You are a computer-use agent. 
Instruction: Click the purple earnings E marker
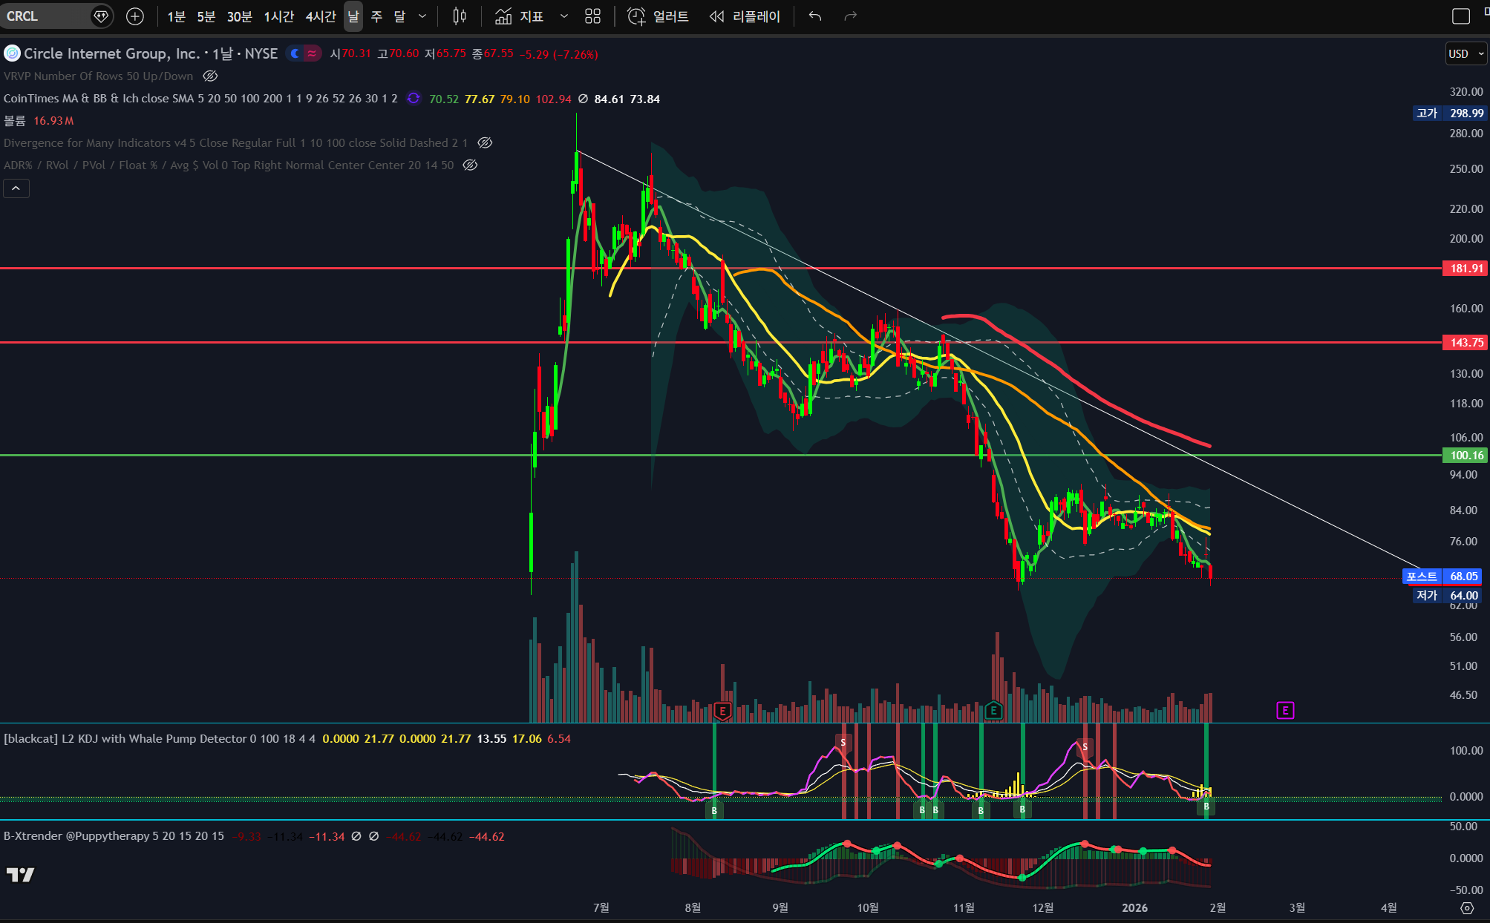pyautogui.click(x=1285, y=711)
